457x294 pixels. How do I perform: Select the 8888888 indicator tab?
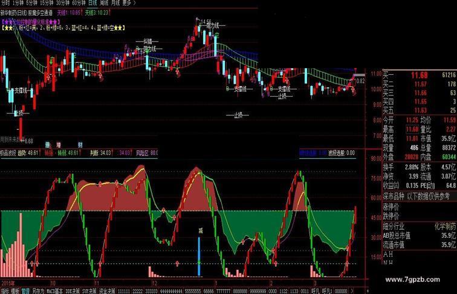point(240,291)
